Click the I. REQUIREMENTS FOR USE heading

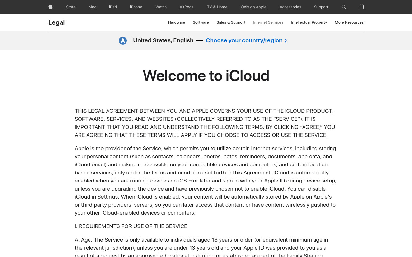pyautogui.click(x=131, y=226)
